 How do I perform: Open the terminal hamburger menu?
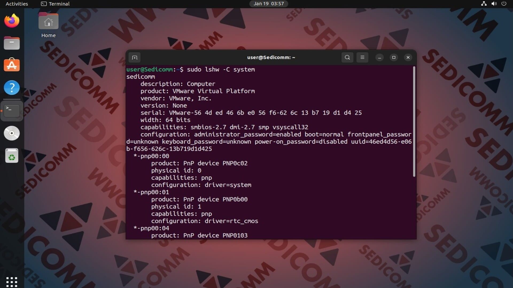coord(362,57)
